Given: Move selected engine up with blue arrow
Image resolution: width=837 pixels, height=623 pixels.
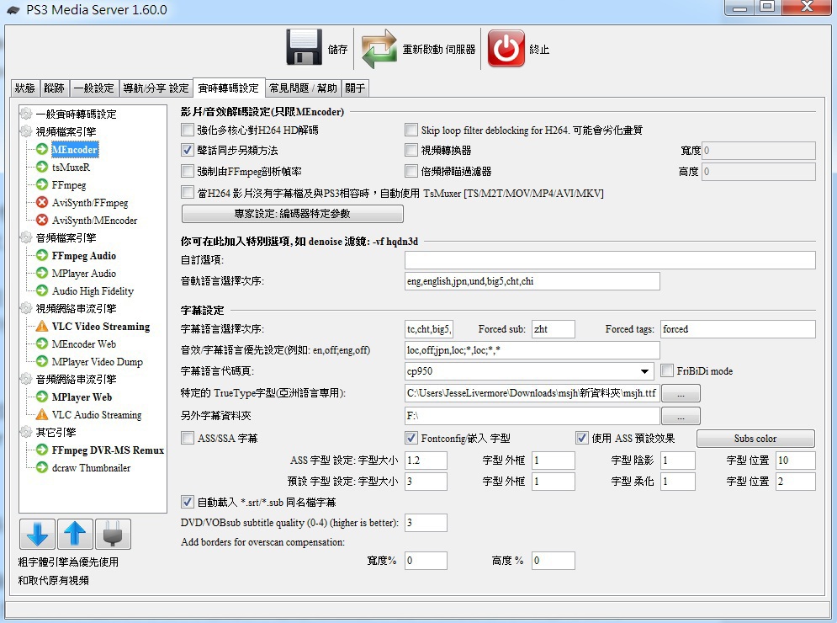Looking at the screenshot, I should pos(75,534).
